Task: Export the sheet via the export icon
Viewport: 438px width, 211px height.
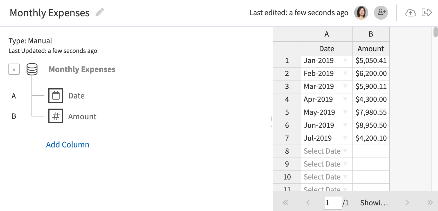Action: 427,12
